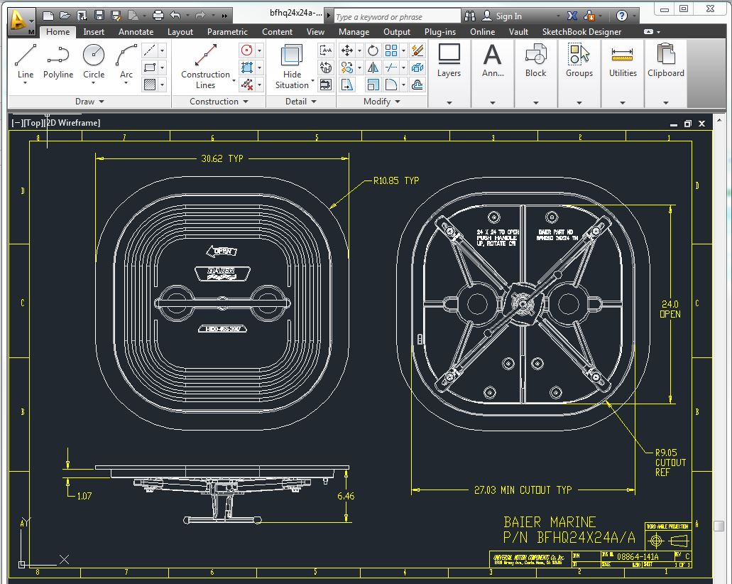Viewport: 732px width, 584px height.
Task: Click the keyword search input field
Action: (x=397, y=17)
